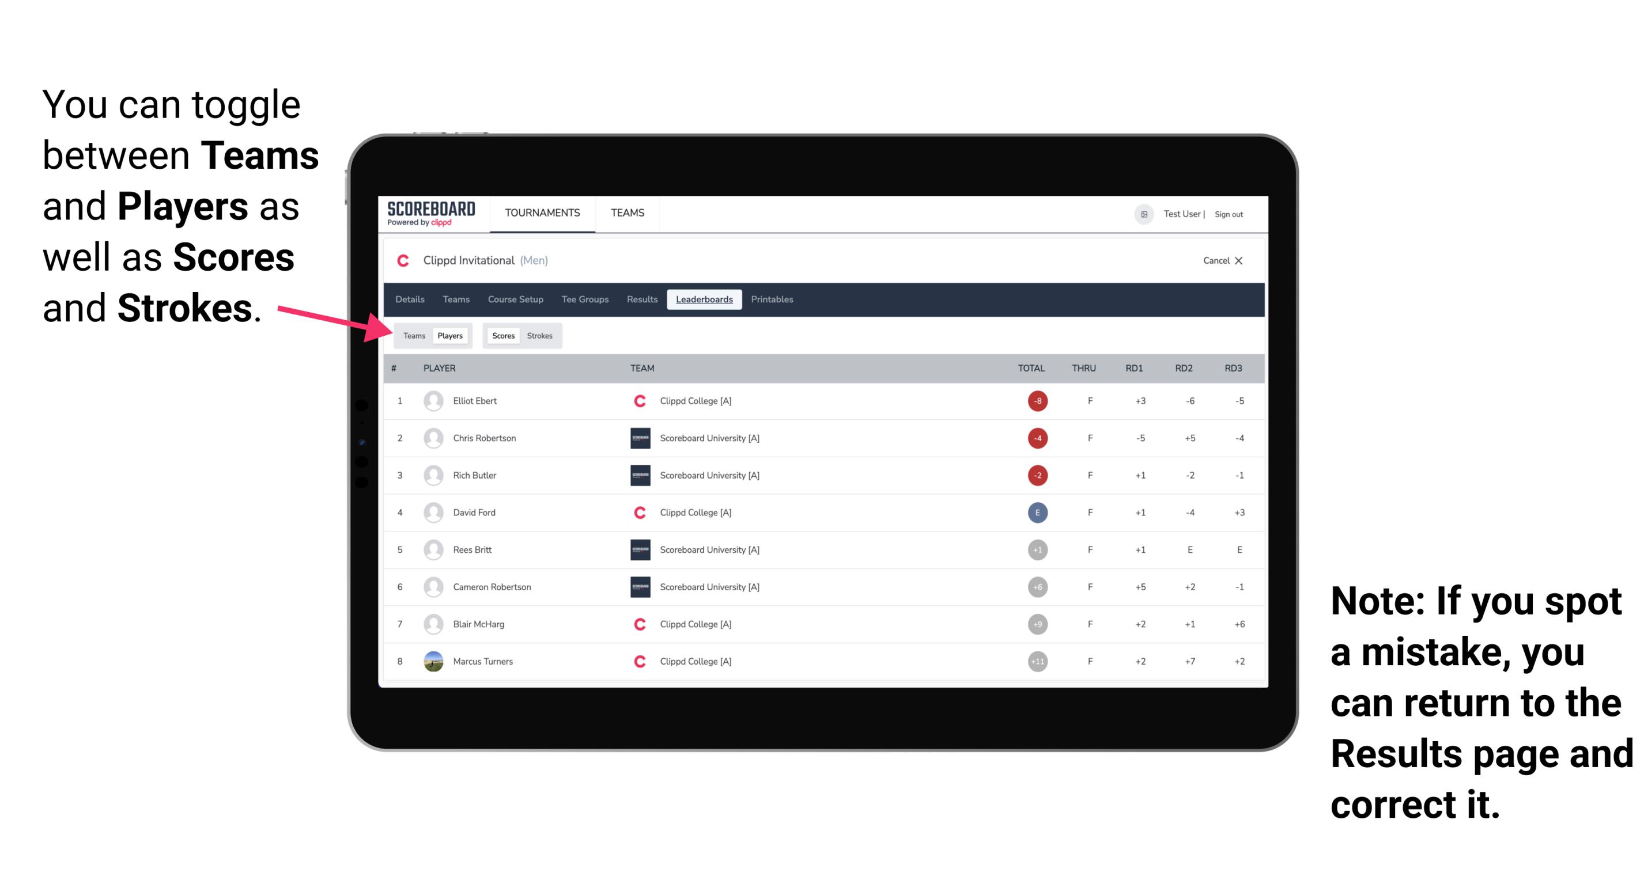Viewport: 1644px width, 884px height.
Task: Select the Results tab
Action: [x=643, y=299]
